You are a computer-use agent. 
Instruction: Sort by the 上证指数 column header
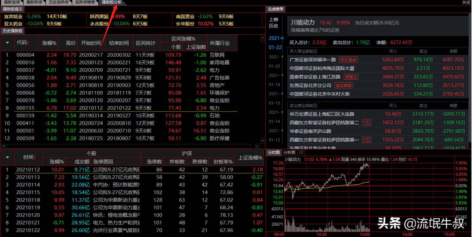click(196, 47)
